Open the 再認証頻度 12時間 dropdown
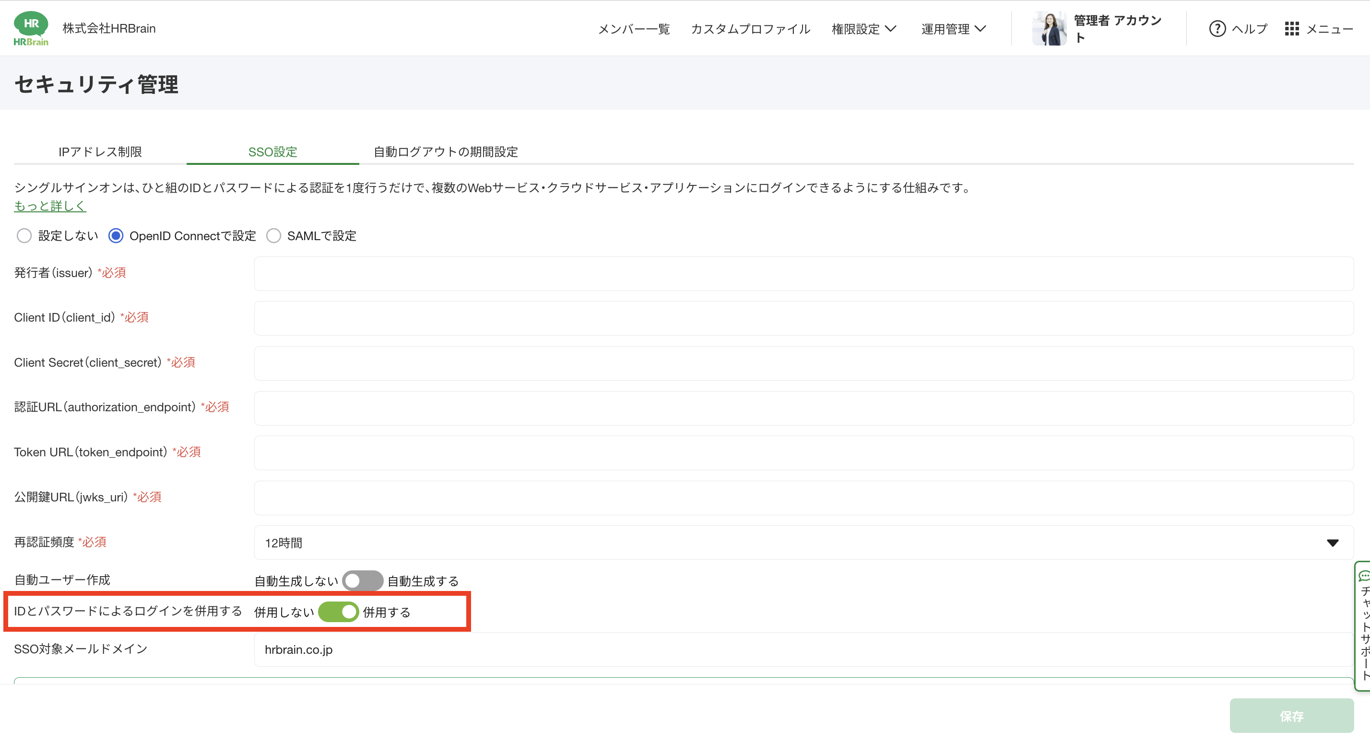 tap(803, 542)
